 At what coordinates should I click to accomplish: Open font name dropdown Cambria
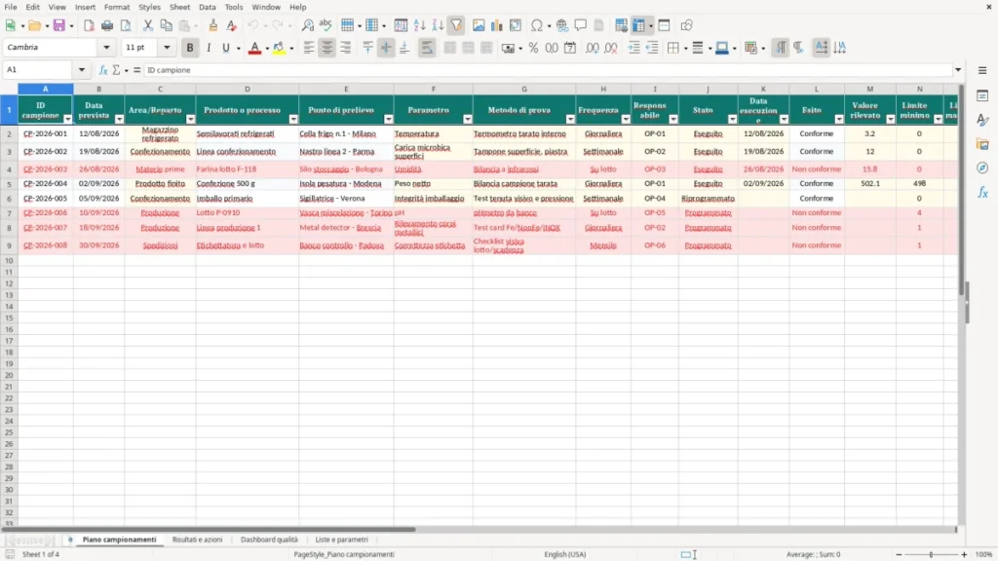tap(106, 47)
